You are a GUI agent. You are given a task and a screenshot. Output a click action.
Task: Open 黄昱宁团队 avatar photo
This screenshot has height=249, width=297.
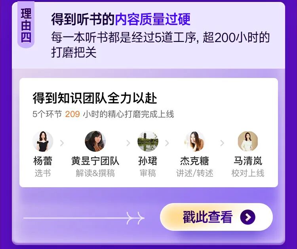point(95,141)
